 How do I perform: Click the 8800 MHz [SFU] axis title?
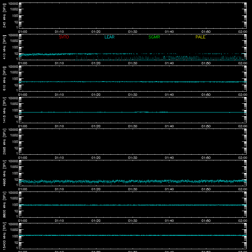4,204
